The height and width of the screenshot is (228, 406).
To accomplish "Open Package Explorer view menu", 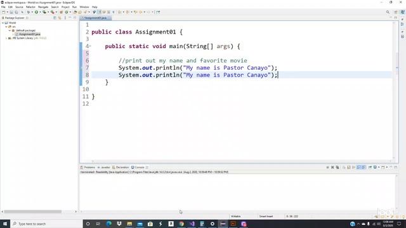I will tap(65, 18).
